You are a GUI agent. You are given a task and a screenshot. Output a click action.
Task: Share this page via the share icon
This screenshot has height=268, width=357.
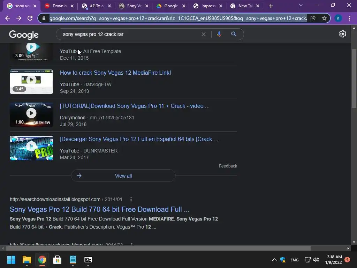click(x=313, y=18)
